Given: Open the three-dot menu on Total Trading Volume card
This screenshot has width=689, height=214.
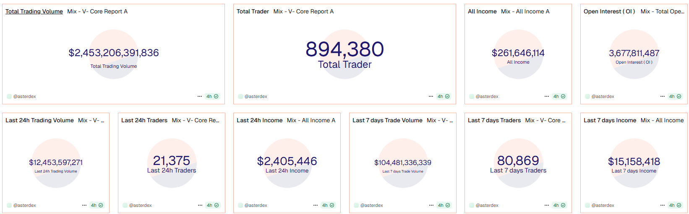Looking at the screenshot, I should pos(200,96).
